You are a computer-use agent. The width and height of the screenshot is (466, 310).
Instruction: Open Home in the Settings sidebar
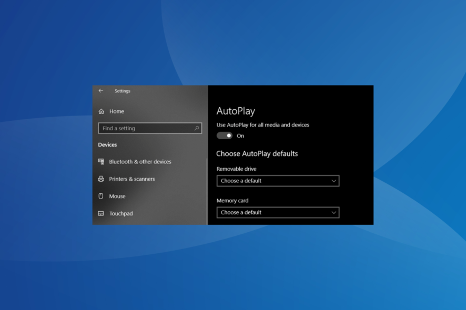(x=117, y=111)
